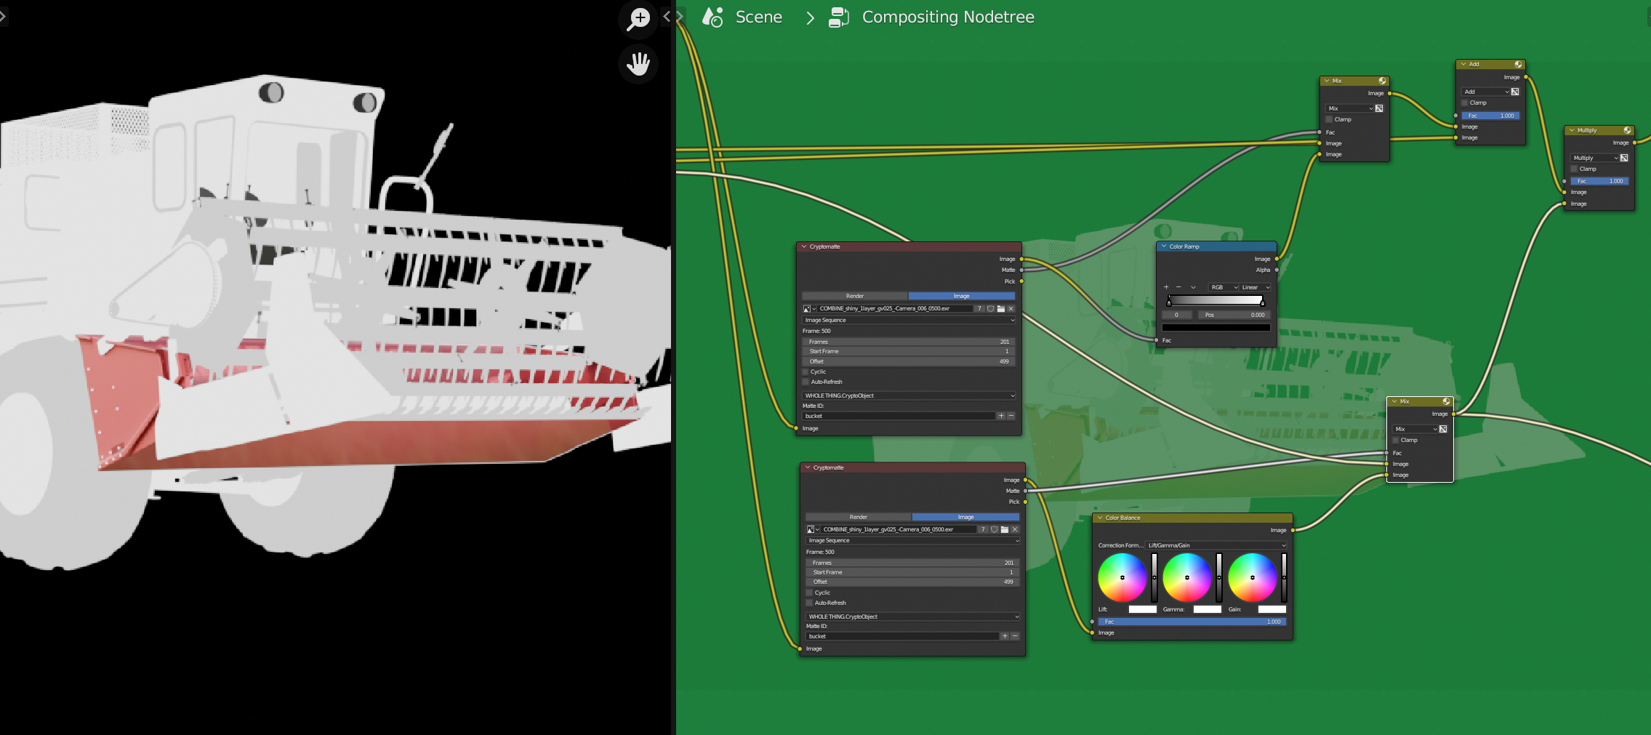The height and width of the screenshot is (735, 1651).
Task: Click Scene in the breadcrumb path
Action: [x=758, y=17]
